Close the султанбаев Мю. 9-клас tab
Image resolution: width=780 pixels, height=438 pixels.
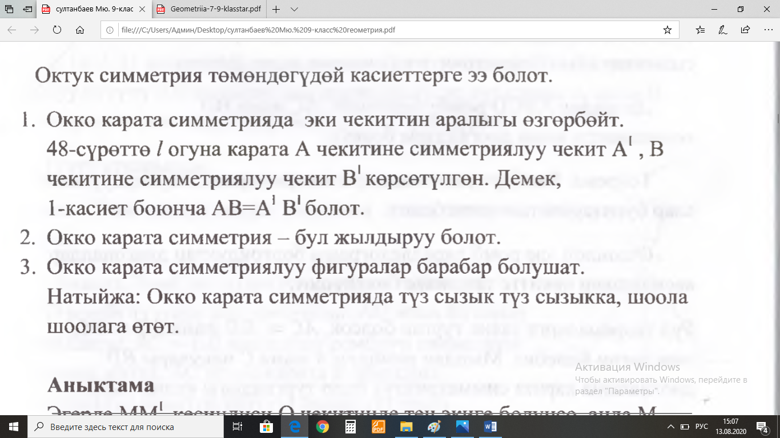pos(143,10)
